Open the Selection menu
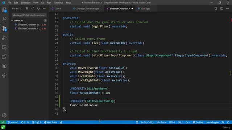This screenshot has width=232, height=130. pos(26,3)
